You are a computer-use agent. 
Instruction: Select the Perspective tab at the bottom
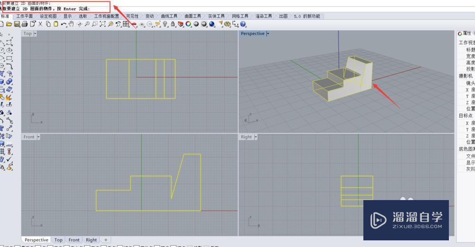[37, 240]
